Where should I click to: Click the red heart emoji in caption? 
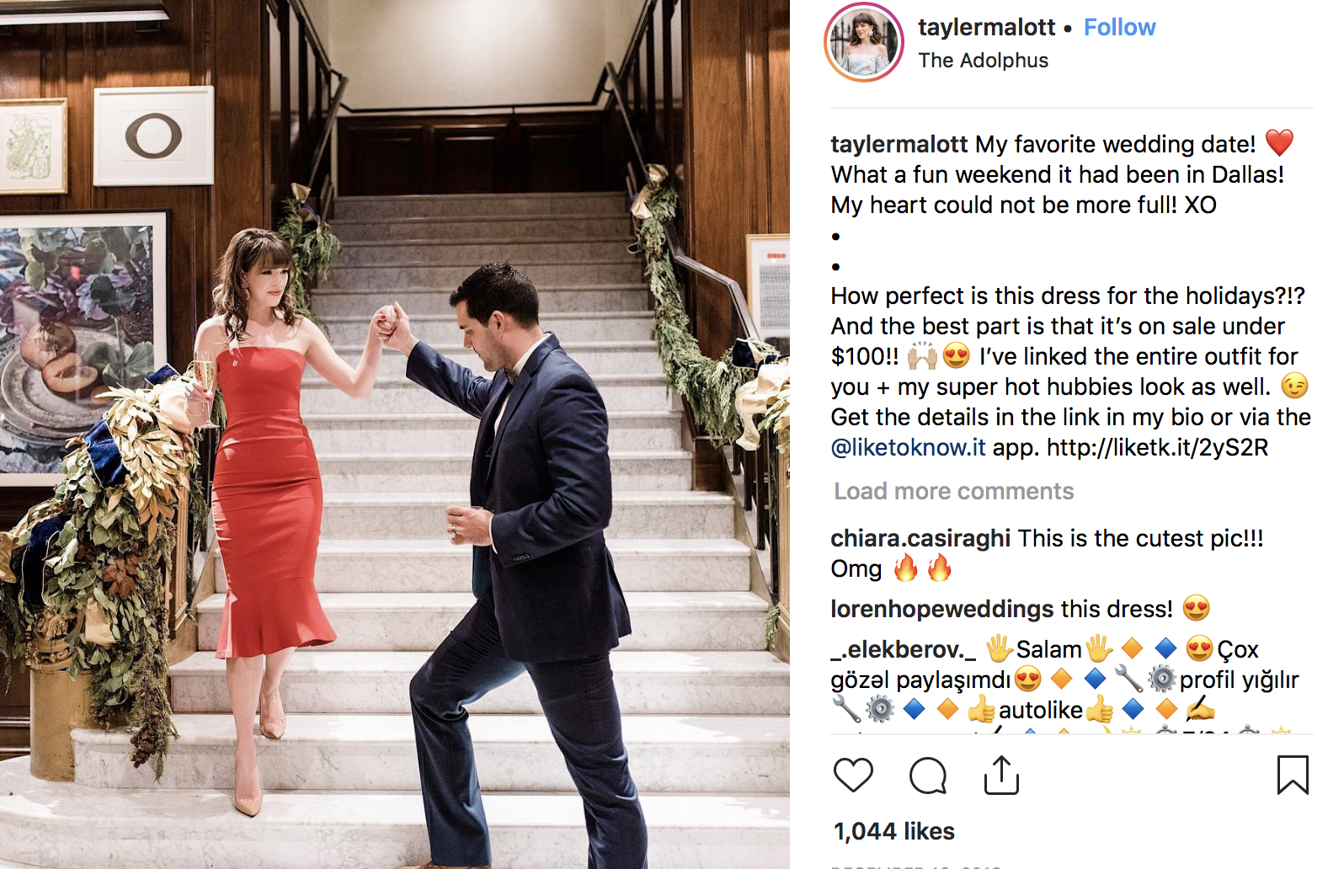tap(1279, 143)
